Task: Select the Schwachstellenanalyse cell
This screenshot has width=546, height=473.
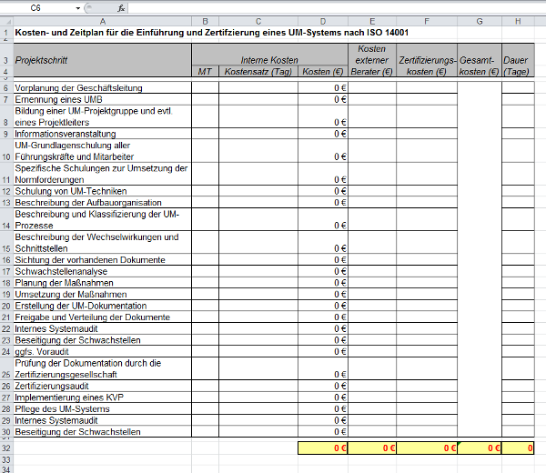Action: pos(101,271)
